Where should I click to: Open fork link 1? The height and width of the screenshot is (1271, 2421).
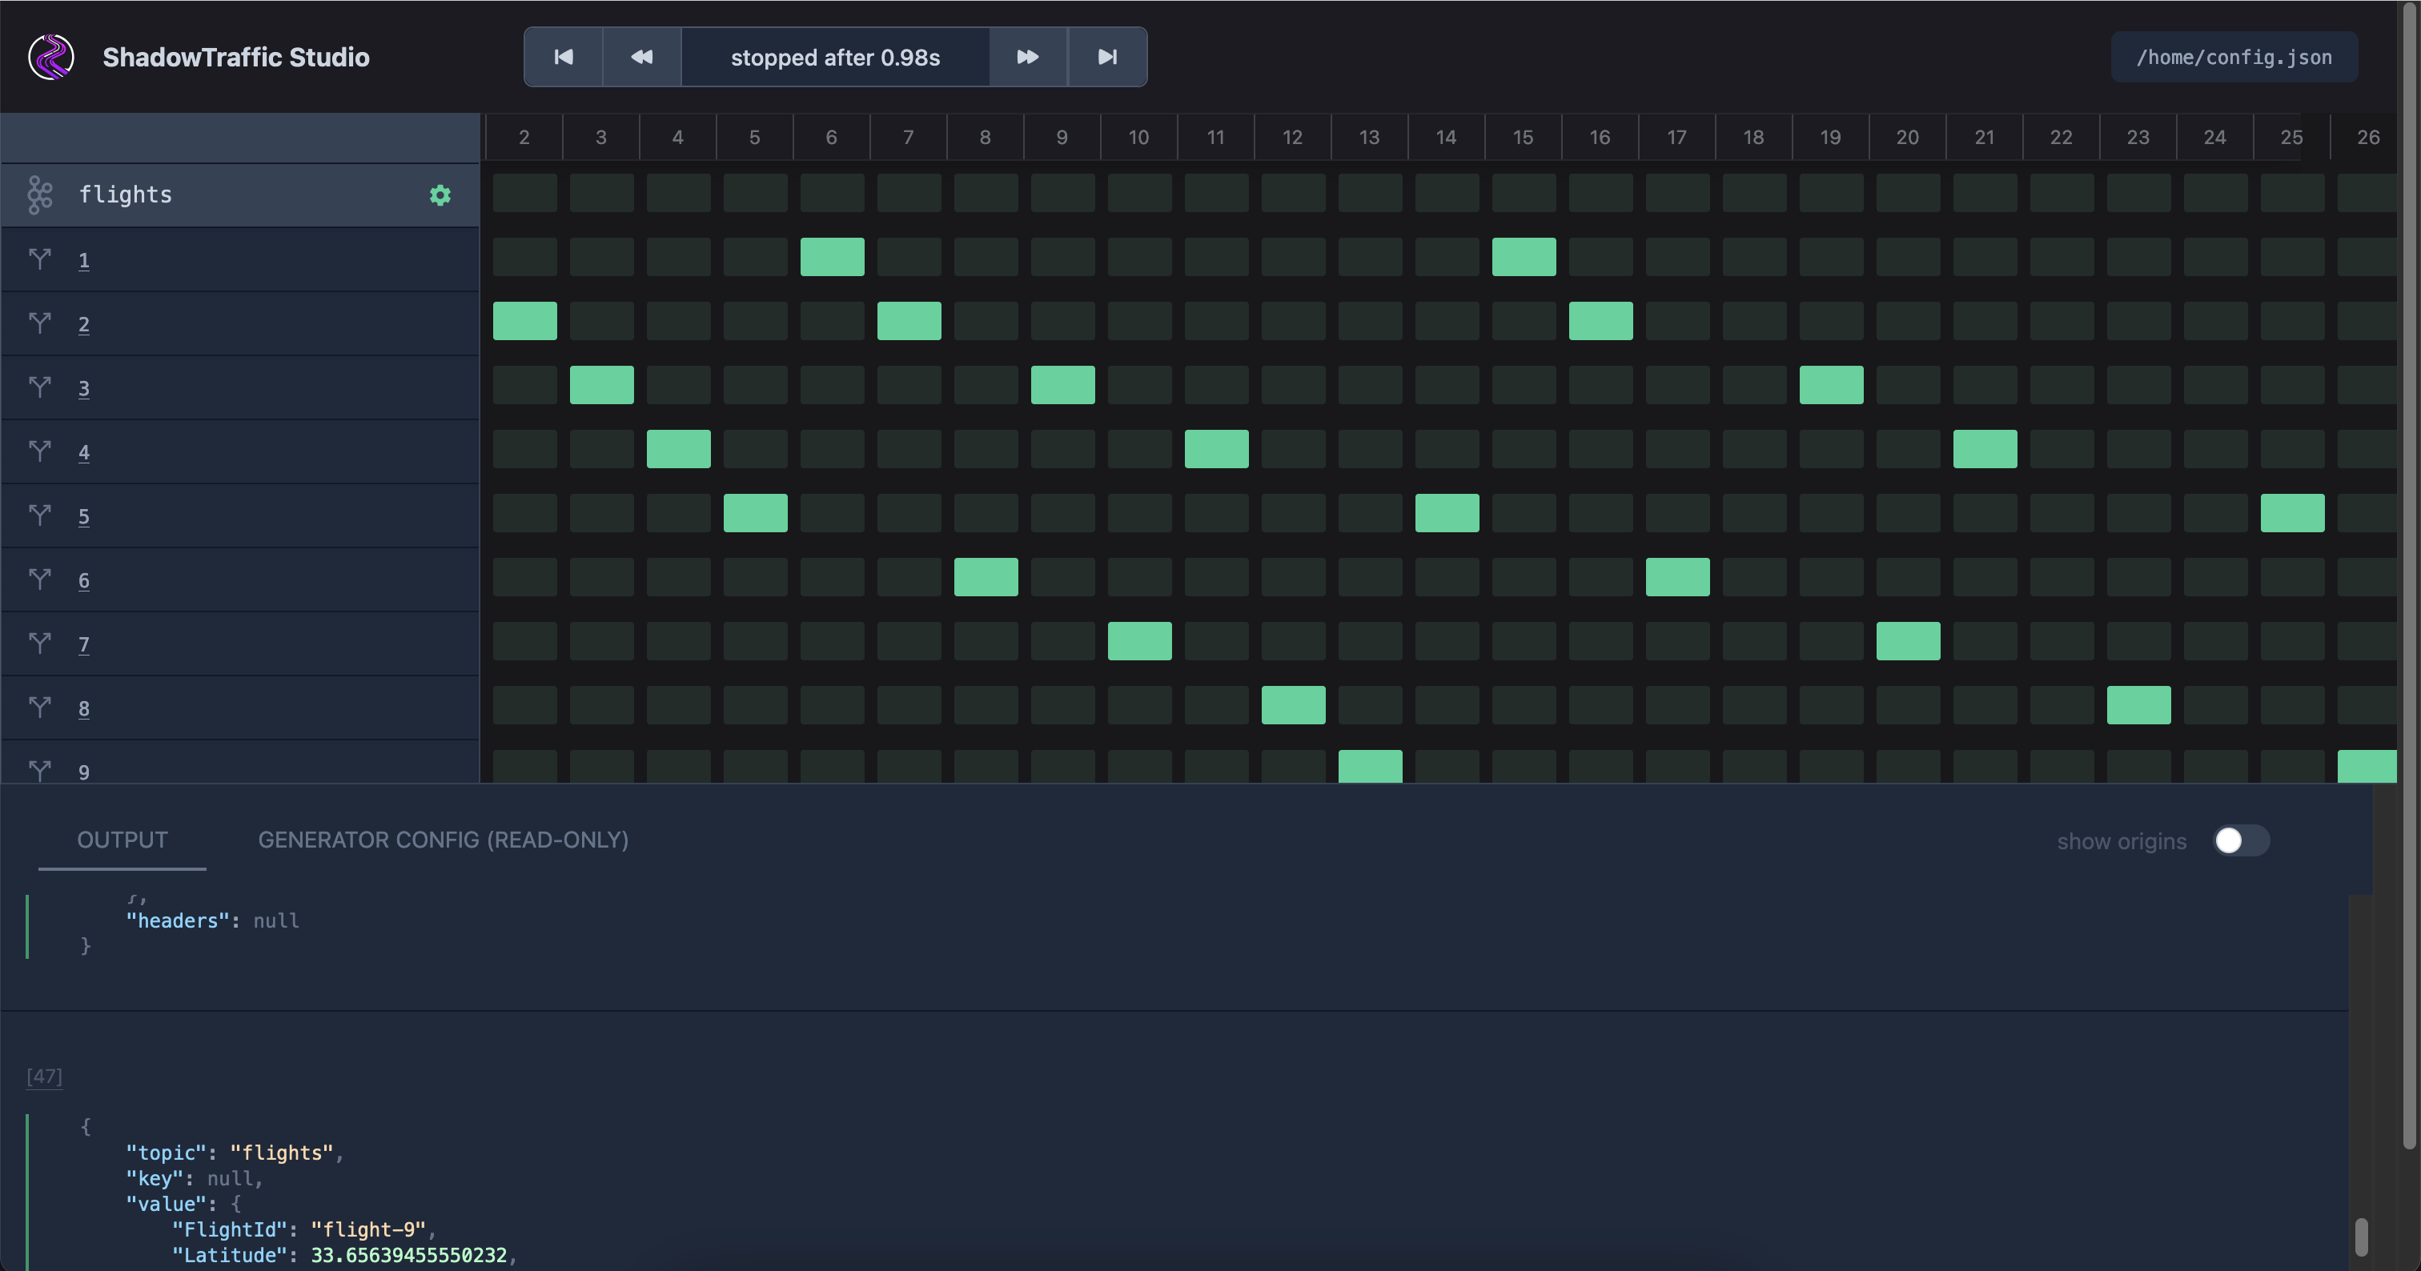pyautogui.click(x=83, y=260)
